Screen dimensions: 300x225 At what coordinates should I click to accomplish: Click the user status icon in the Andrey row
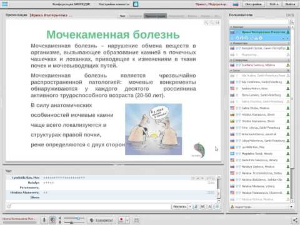(288, 89)
